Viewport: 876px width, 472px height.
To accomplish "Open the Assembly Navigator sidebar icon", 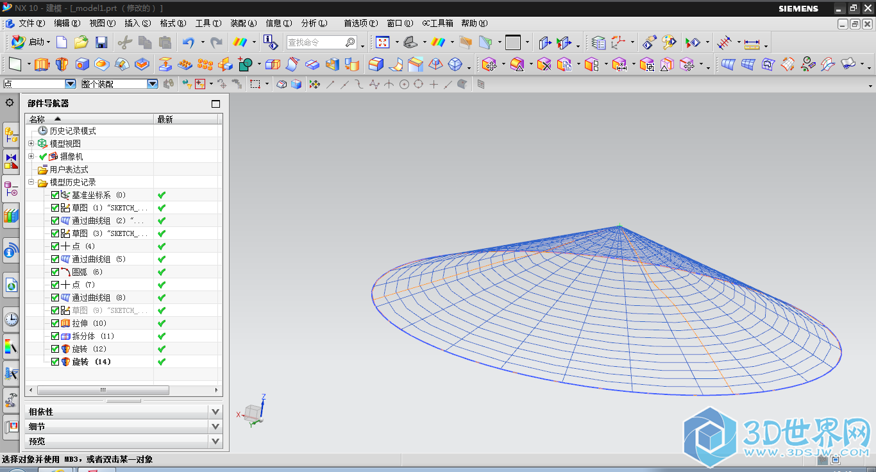I will (x=11, y=135).
